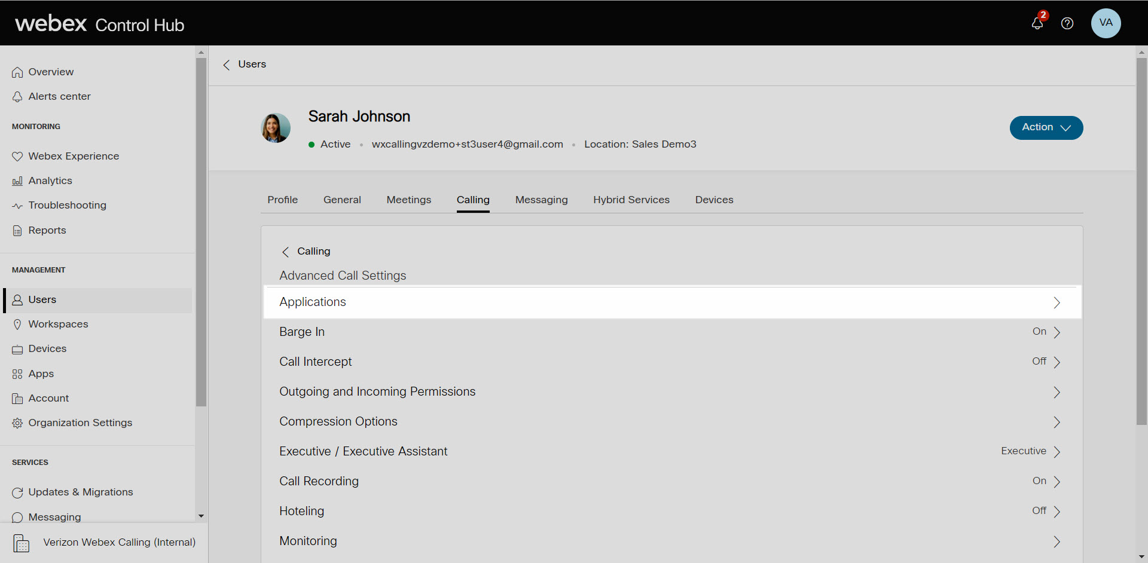The image size is (1148, 563).
Task: Open the Reports section
Action: [47, 230]
